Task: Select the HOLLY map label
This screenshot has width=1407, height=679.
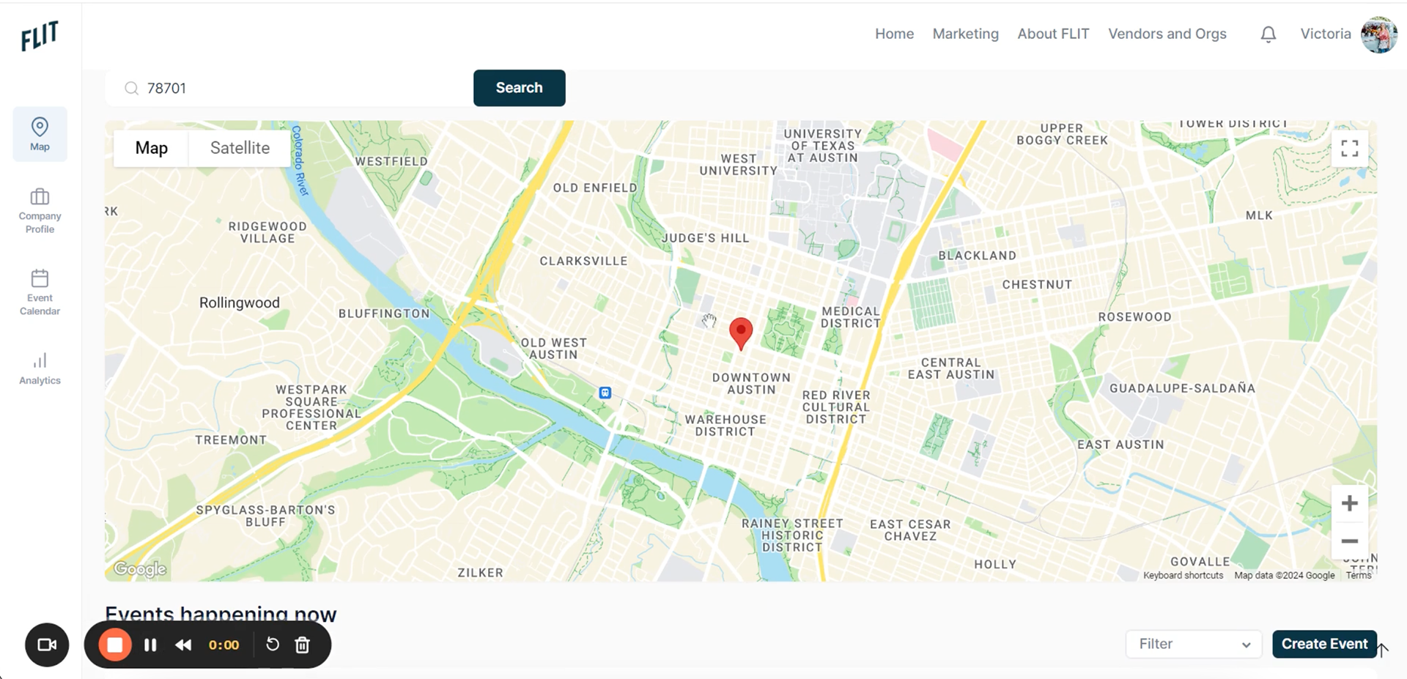Action: click(x=995, y=564)
